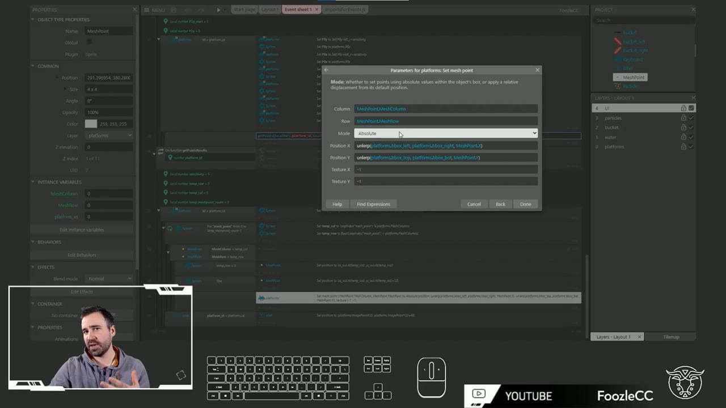Click the Name field MeshPoint
This screenshot has width=726, height=408.
[109, 31]
